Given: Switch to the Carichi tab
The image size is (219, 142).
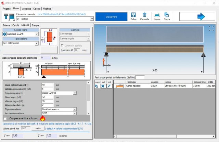Looking at the screenshot, I should 15,25.
